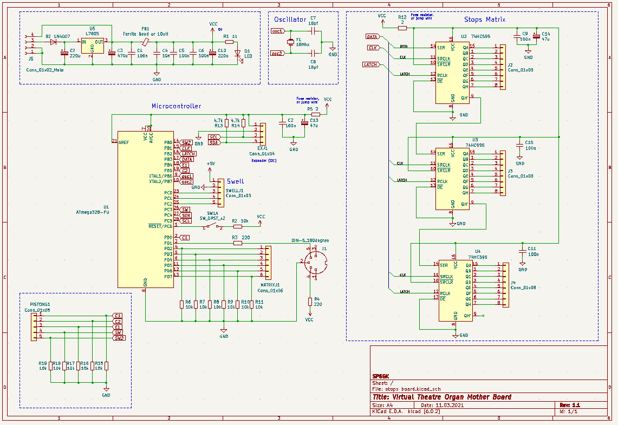
Task: Select the 'Rev: 1.1' field
Action: (569, 405)
